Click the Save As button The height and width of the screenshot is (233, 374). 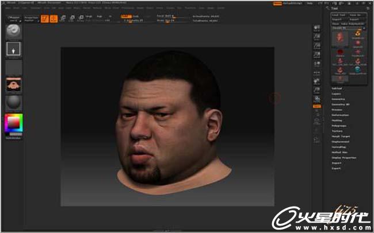click(x=356, y=15)
